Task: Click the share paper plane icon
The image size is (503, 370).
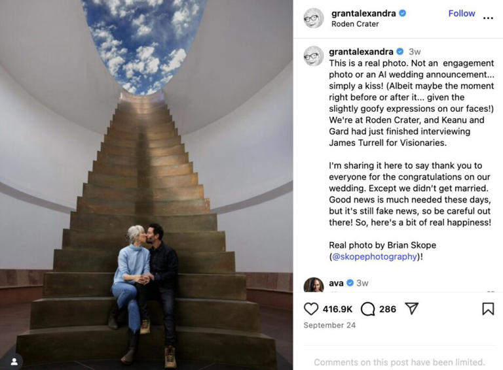Action: pos(411,309)
